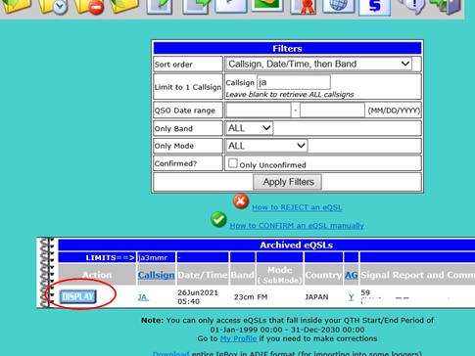
Task: Click the exit door icon in toolbar
Action: (445, 7)
